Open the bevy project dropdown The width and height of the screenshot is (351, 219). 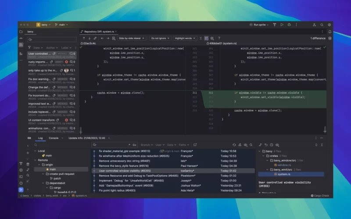tap(43, 25)
